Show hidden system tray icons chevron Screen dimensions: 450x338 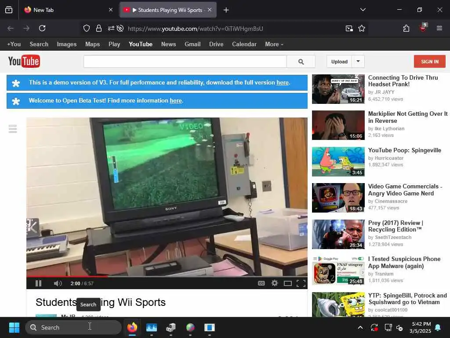pos(360,327)
